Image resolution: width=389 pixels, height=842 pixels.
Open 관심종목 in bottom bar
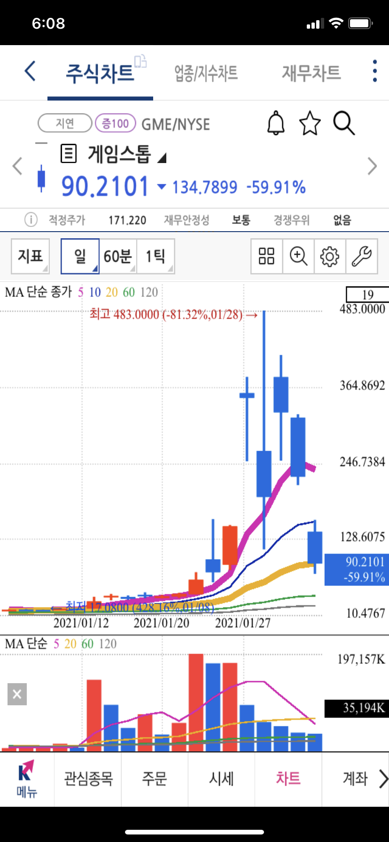pyautogui.click(x=88, y=779)
